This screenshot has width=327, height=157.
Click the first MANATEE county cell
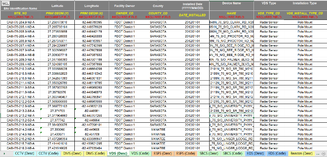pos(158,130)
